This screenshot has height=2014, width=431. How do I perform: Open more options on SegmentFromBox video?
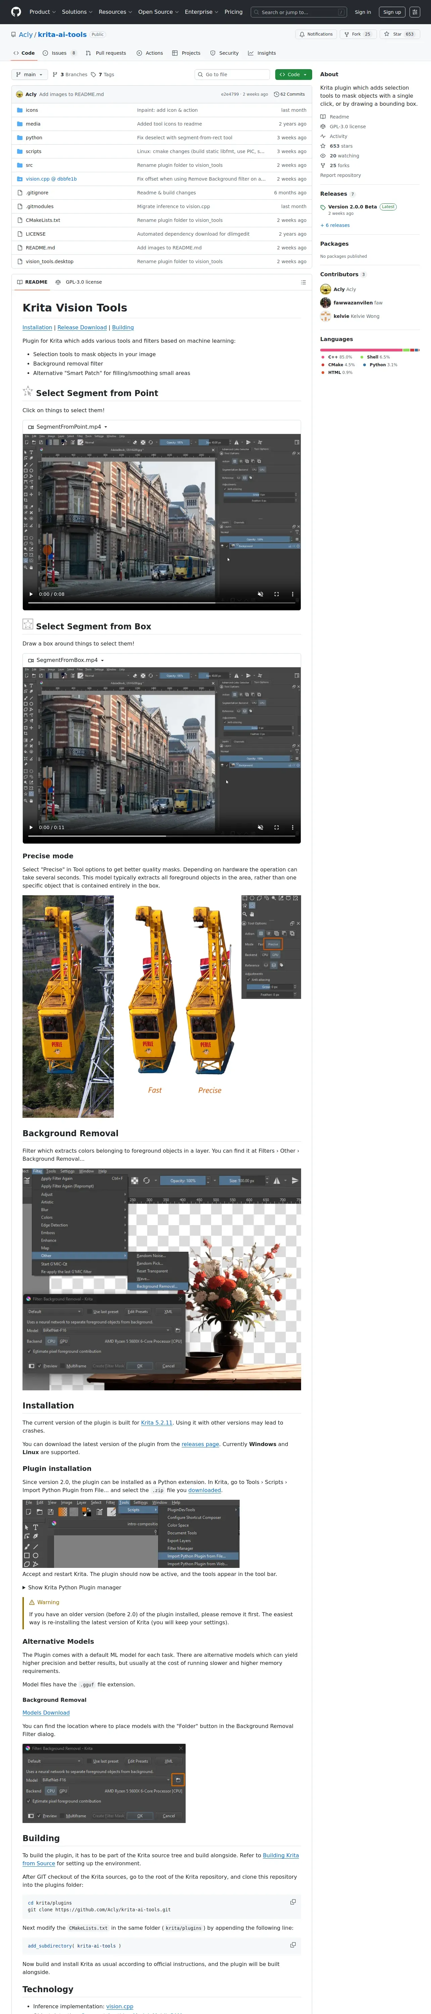(293, 827)
